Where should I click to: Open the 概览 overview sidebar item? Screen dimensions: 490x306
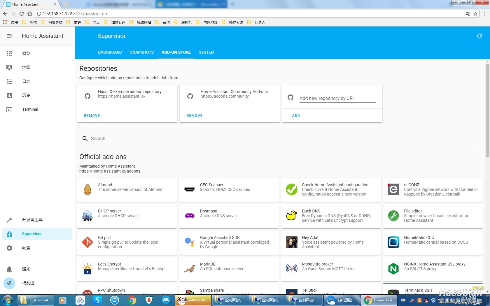(37, 53)
